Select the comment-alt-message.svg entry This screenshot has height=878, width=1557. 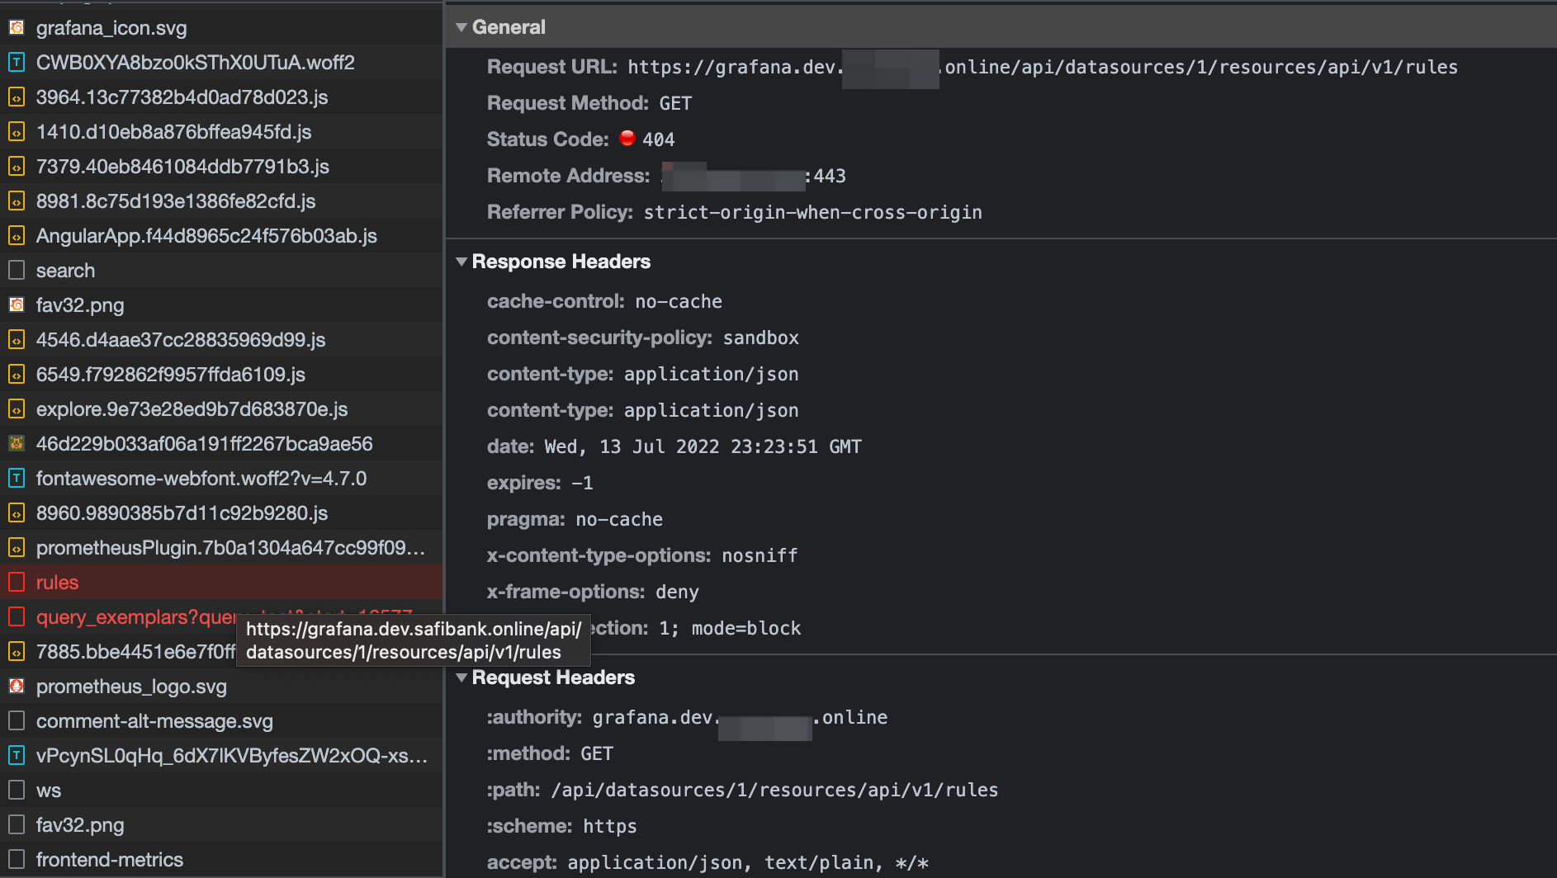click(x=154, y=720)
